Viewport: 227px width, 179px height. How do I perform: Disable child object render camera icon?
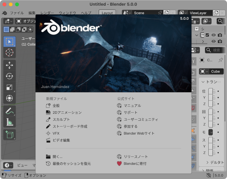(x=220, y=41)
